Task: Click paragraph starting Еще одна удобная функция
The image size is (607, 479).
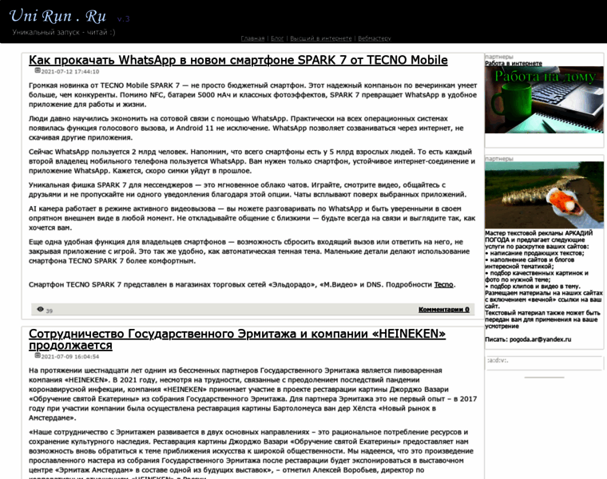Action: point(249,251)
